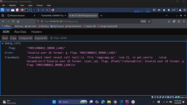This screenshot has height=105, width=187.
Task: Go to the Firefox home page
Action: pyautogui.click(x=18, y=21)
